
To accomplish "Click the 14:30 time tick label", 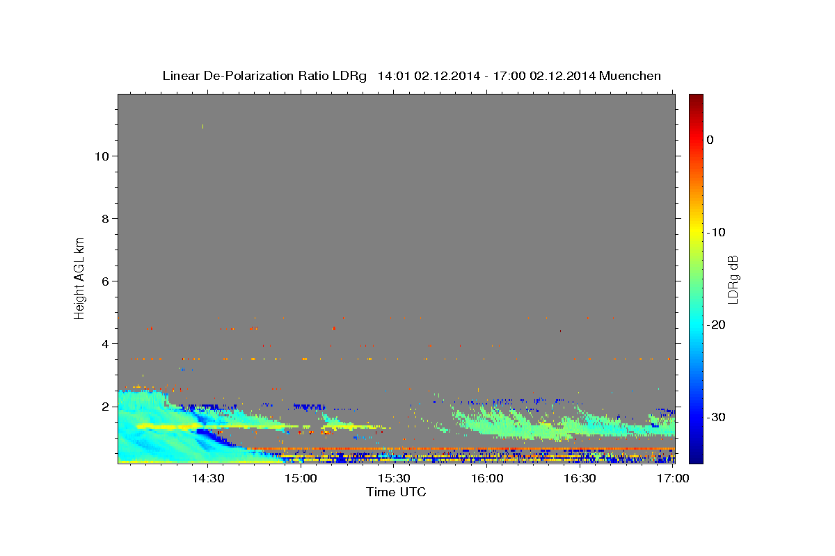I will point(208,480).
